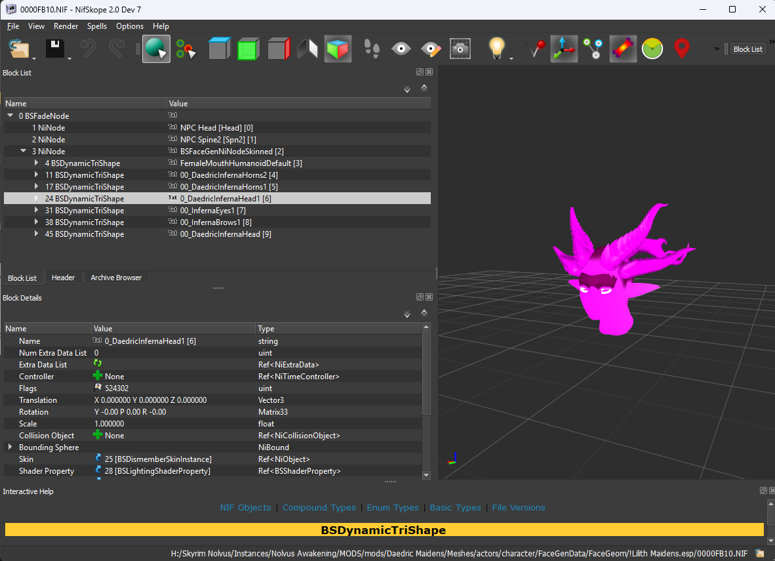Switch to Side view red cube
The image size is (775, 561).
point(279,49)
